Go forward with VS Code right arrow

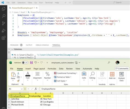(70, 3)
